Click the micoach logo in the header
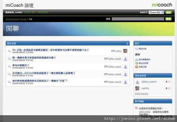Viewport: 177px width, 122px height. click(162, 5)
